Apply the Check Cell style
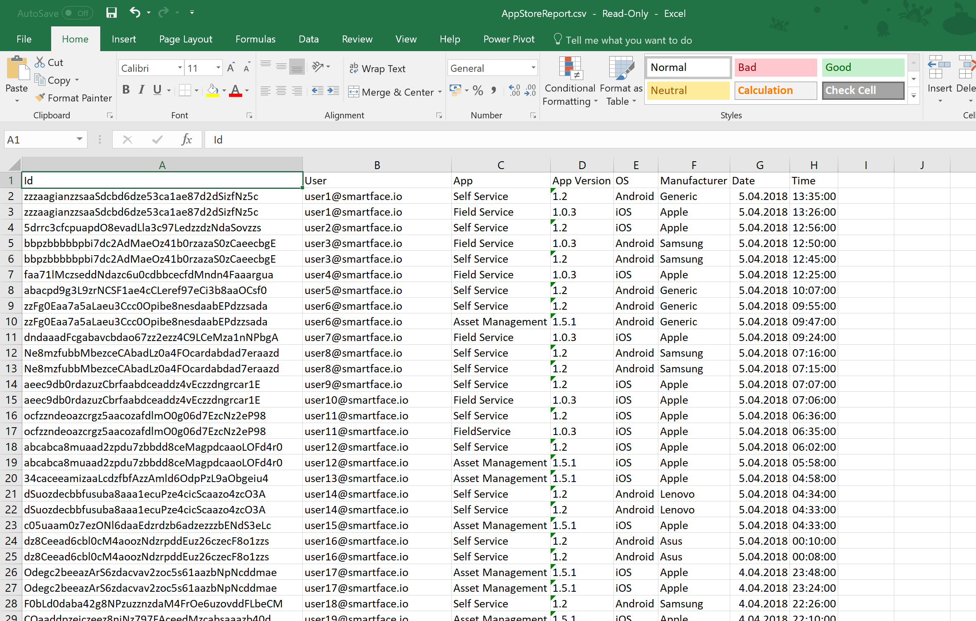 tap(863, 90)
